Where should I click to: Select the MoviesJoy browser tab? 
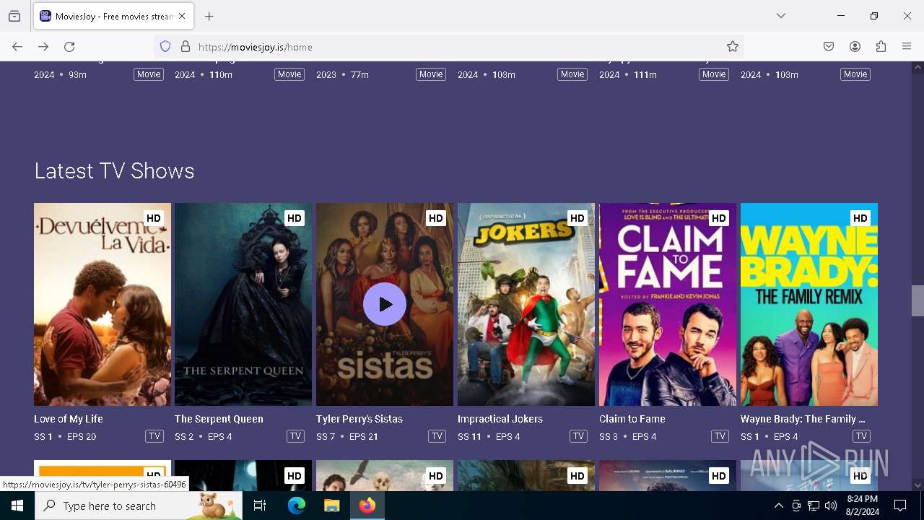click(113, 16)
